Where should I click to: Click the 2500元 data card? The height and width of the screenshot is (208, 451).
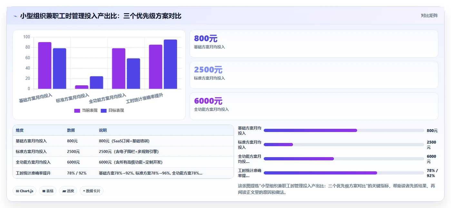coord(314,75)
